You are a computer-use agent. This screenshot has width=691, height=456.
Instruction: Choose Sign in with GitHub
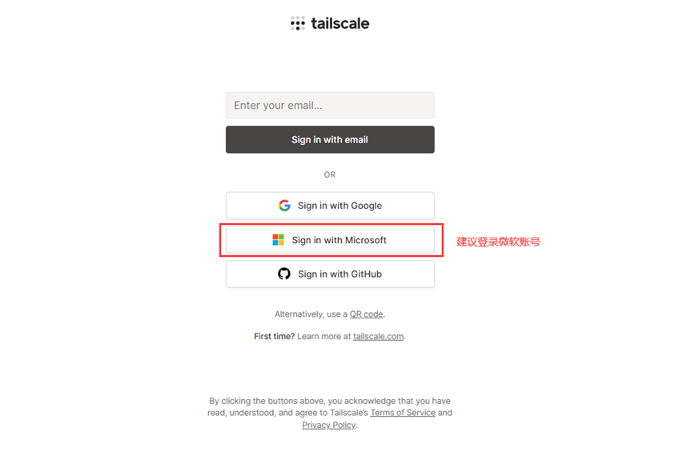(330, 274)
